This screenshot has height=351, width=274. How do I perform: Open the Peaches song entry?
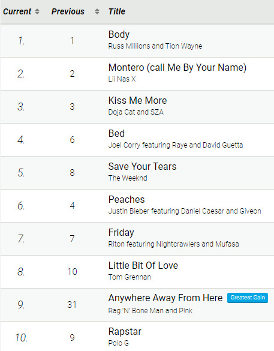(x=127, y=199)
